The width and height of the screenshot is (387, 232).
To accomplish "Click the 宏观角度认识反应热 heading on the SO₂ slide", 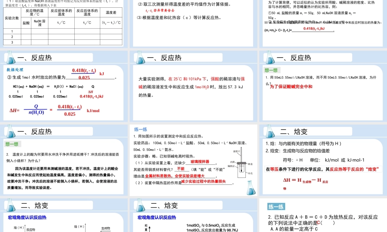I will click(157, 217).
